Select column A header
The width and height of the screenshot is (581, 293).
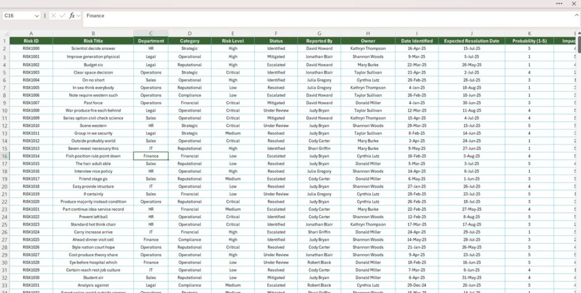pos(31,33)
